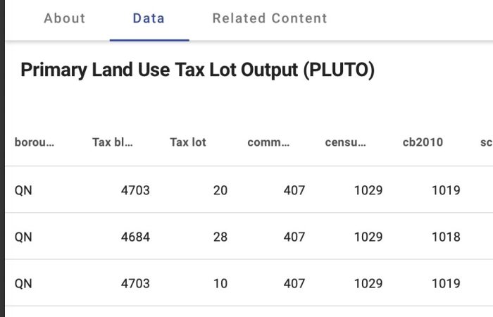Click the Primary Land Use Tax Lot Output heading

click(197, 70)
